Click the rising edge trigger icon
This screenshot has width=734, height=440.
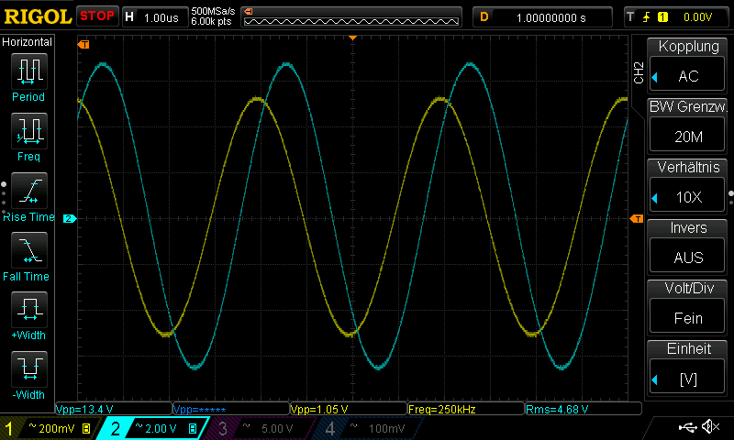[646, 17]
